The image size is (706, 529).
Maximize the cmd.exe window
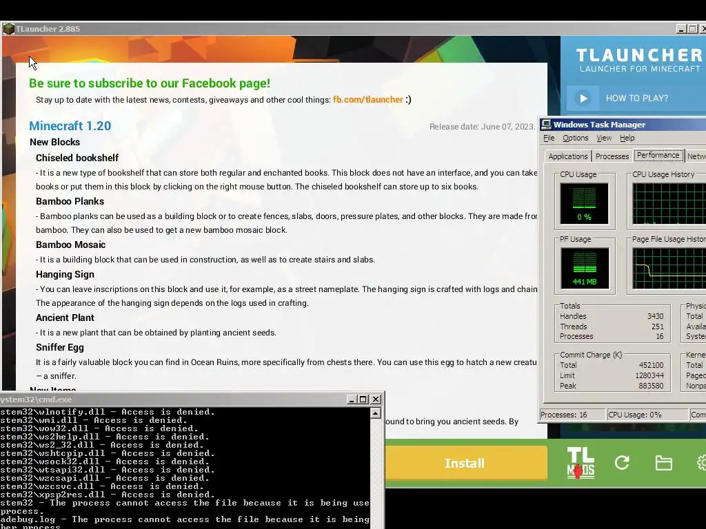pyautogui.click(x=363, y=399)
